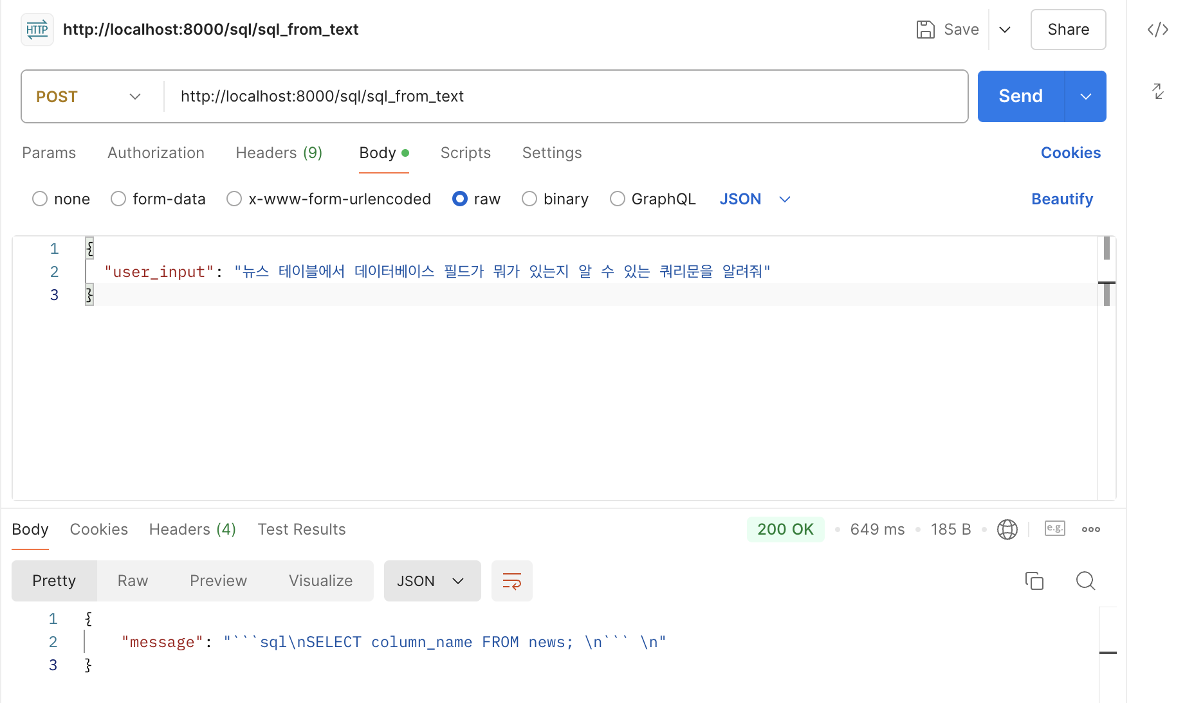
Task: Click the HTTP request type icon
Action: click(x=37, y=30)
